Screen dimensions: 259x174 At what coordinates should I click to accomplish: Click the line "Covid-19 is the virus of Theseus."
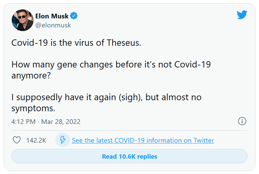76,43
